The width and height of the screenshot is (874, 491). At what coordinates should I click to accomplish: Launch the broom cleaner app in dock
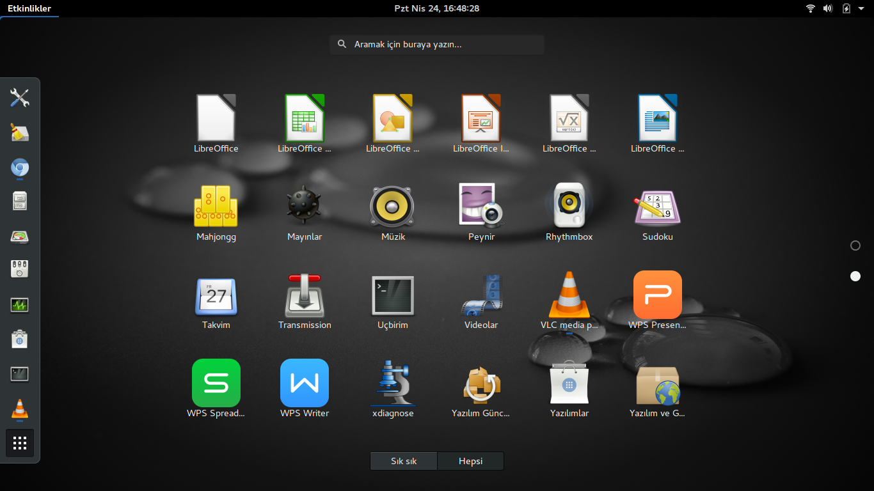(20, 132)
